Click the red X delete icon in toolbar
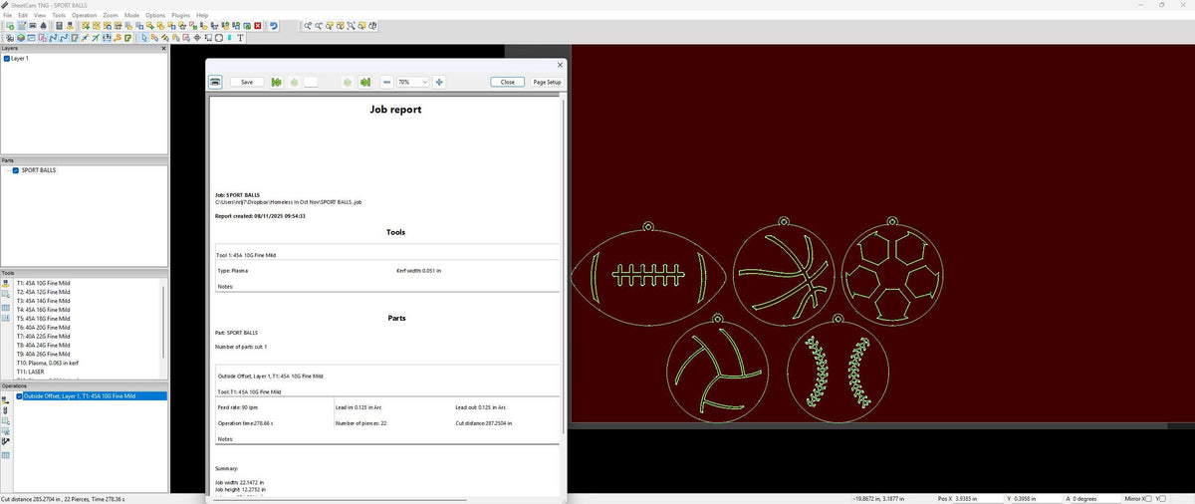 pos(258,26)
